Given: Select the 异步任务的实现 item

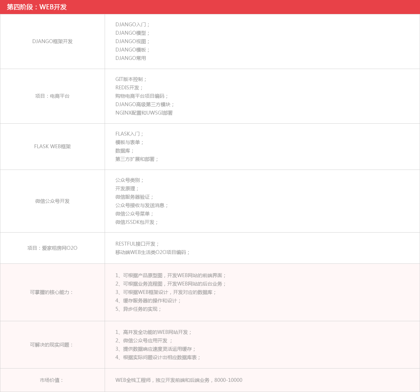Looking at the screenshot, I should (x=139, y=309).
